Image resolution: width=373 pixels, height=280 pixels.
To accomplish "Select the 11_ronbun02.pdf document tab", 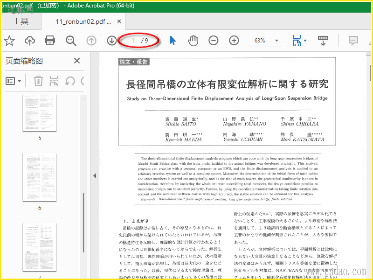I will click(x=83, y=21).
